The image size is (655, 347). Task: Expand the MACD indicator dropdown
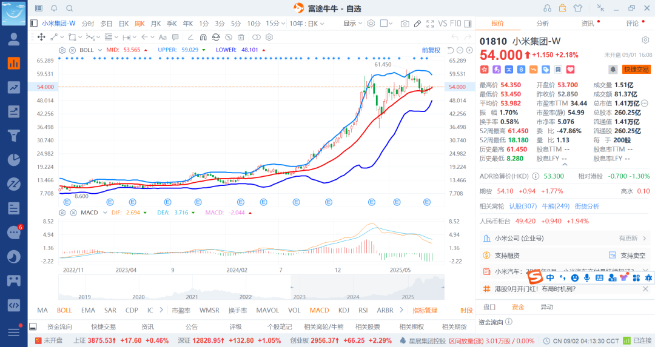(x=105, y=213)
